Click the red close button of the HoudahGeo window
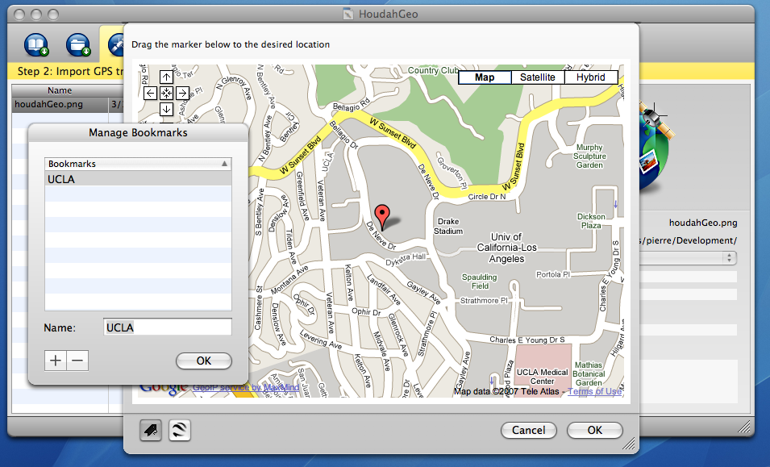The height and width of the screenshot is (467, 770). pos(19,15)
